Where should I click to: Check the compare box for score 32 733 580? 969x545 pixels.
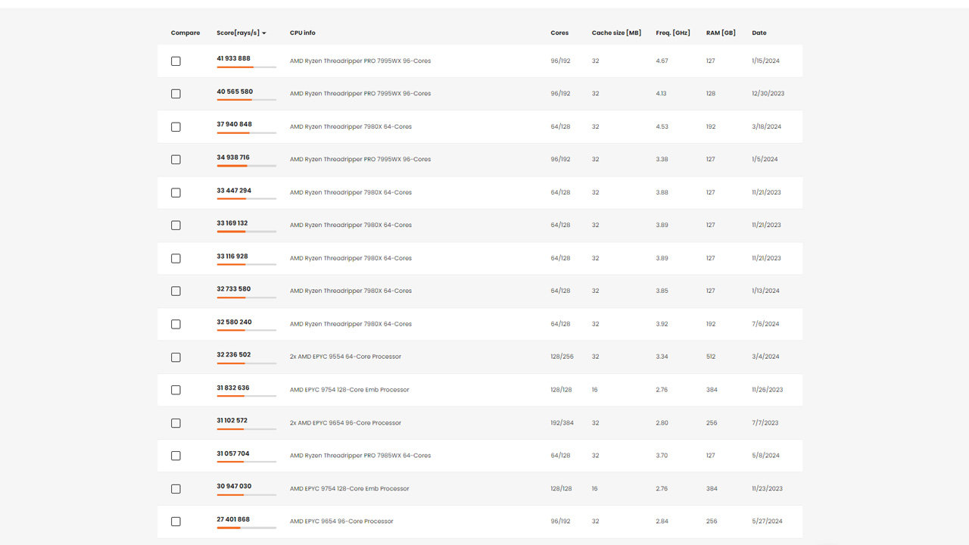[176, 291]
